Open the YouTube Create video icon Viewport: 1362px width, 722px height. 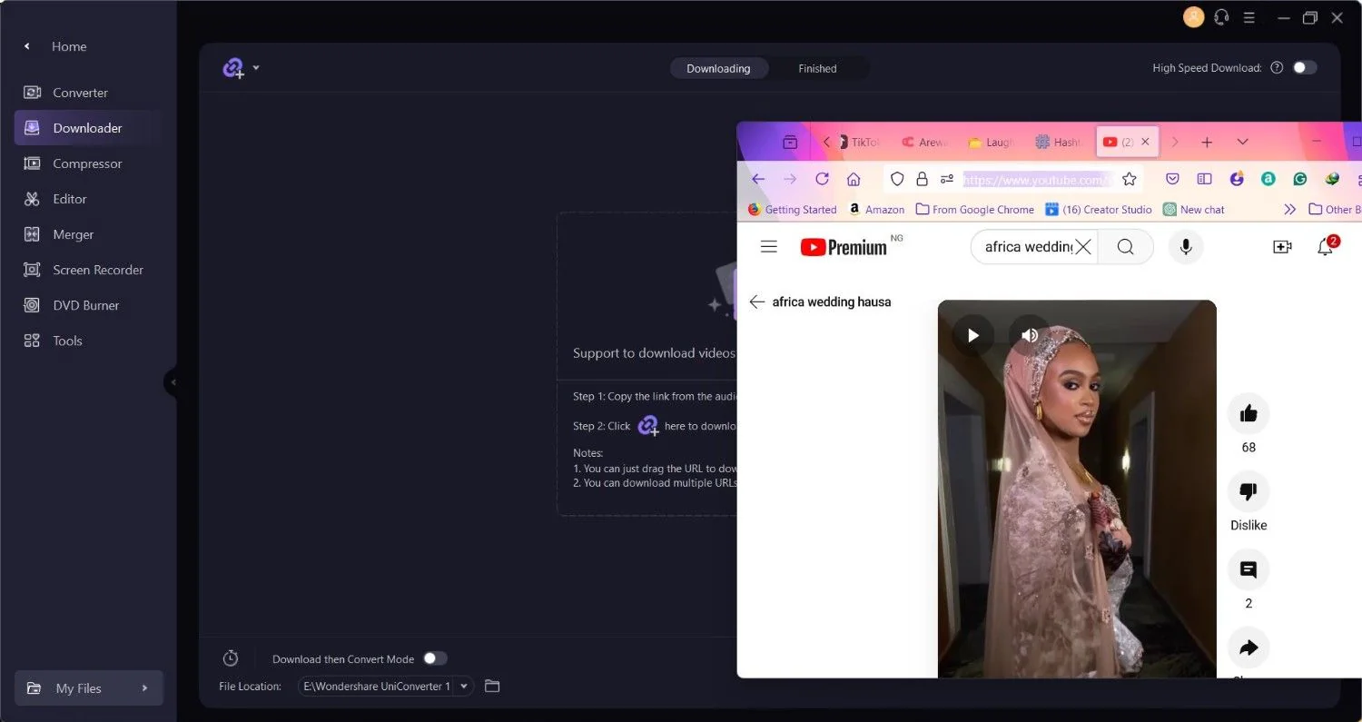tap(1282, 247)
